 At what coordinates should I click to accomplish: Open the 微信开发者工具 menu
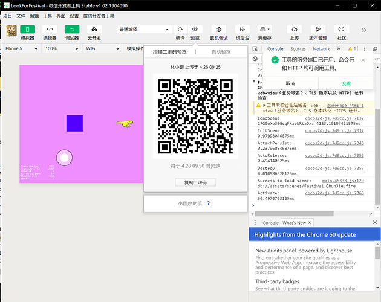99,16
